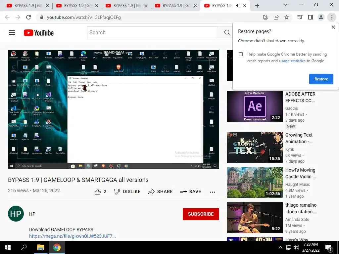Click the main video player
This screenshot has height=254, width=339.
click(114, 109)
